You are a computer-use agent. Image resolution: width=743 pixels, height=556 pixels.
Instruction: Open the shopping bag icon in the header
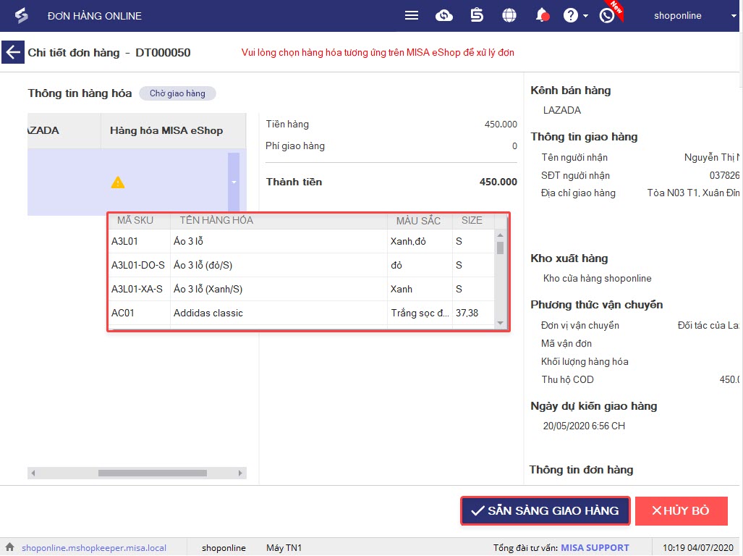pyautogui.click(x=477, y=16)
